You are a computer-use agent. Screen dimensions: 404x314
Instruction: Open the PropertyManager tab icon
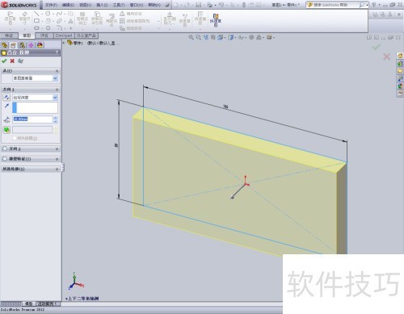click(13, 45)
